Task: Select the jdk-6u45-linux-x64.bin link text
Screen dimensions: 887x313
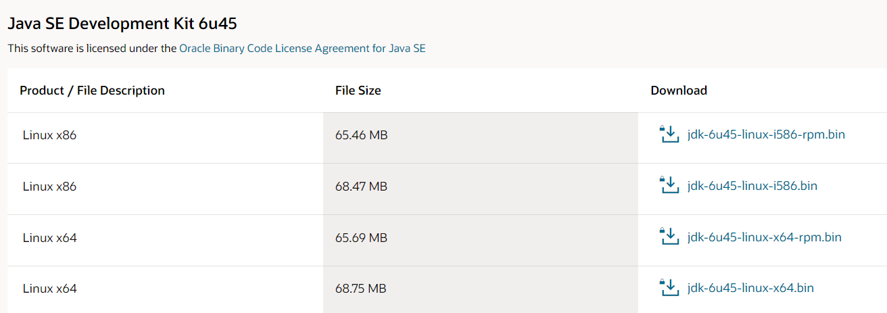Action: click(x=750, y=289)
